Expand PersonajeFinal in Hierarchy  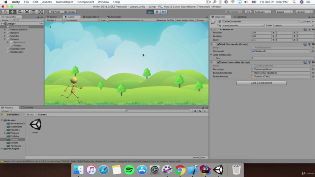pos(5,30)
